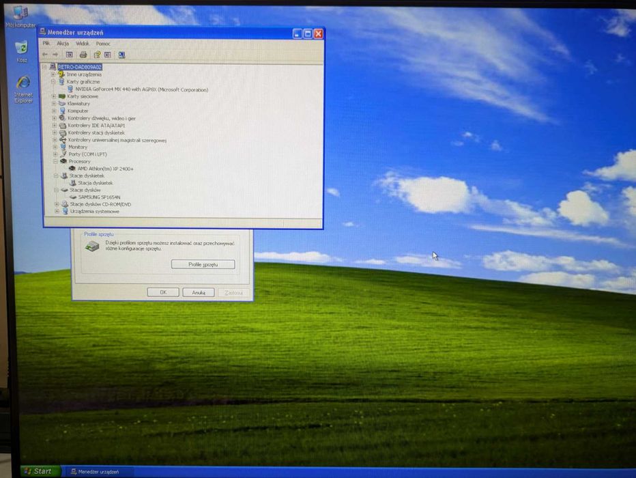Viewport: 636px width, 478px height.
Task: Open the Akcja menu
Action: tap(63, 44)
